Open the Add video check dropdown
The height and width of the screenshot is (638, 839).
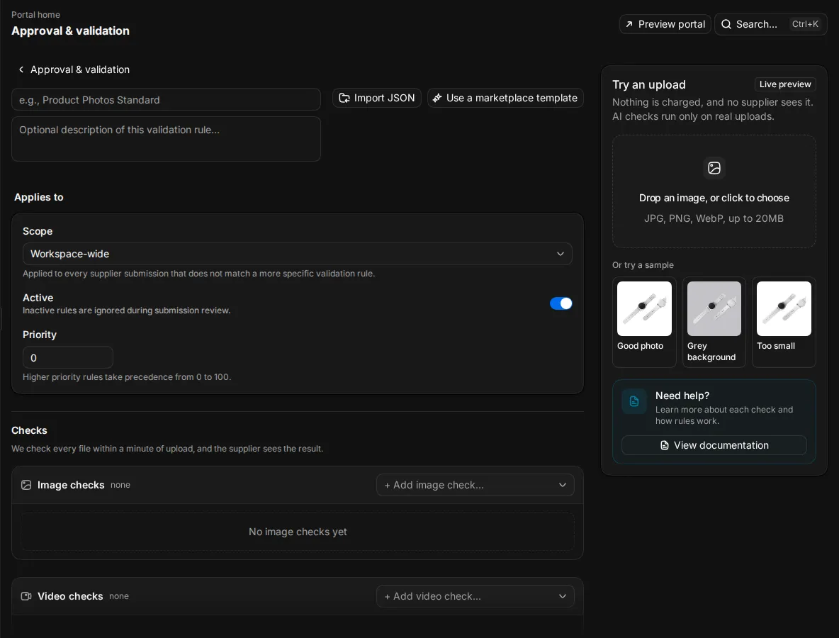(475, 596)
